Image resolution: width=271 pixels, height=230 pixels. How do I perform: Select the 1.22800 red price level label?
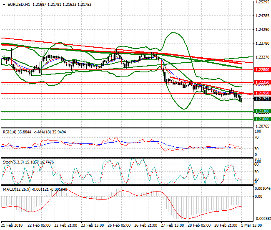coord(262,70)
